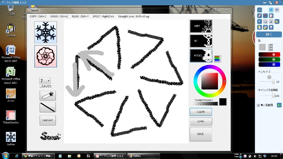Click the redo arrow in the trace panel
The width and height of the screenshot is (283, 159).
(277, 10)
